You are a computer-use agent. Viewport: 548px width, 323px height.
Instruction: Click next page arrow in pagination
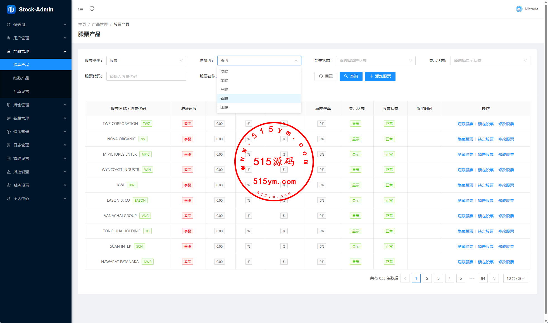click(494, 278)
